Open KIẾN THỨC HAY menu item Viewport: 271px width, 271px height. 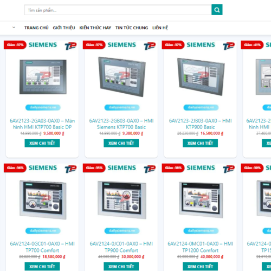[x=95, y=28]
